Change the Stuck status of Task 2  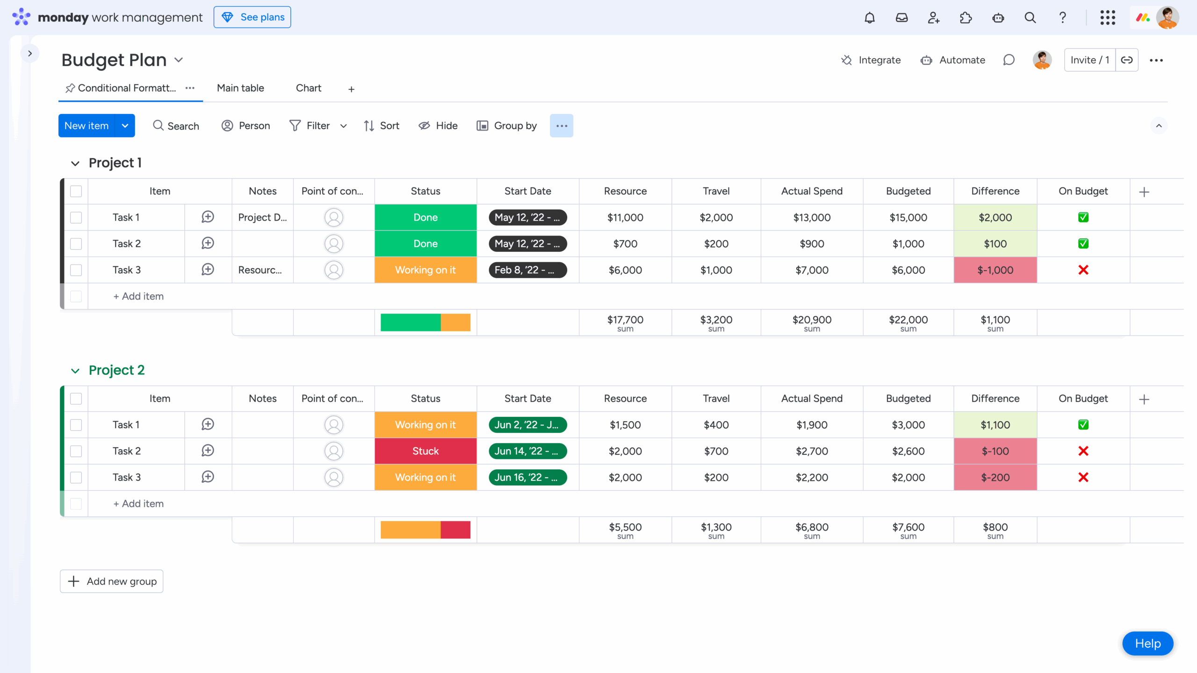pyautogui.click(x=425, y=451)
